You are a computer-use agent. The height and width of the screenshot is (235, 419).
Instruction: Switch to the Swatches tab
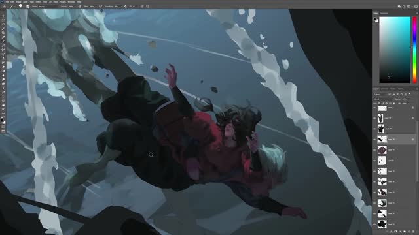click(x=384, y=13)
